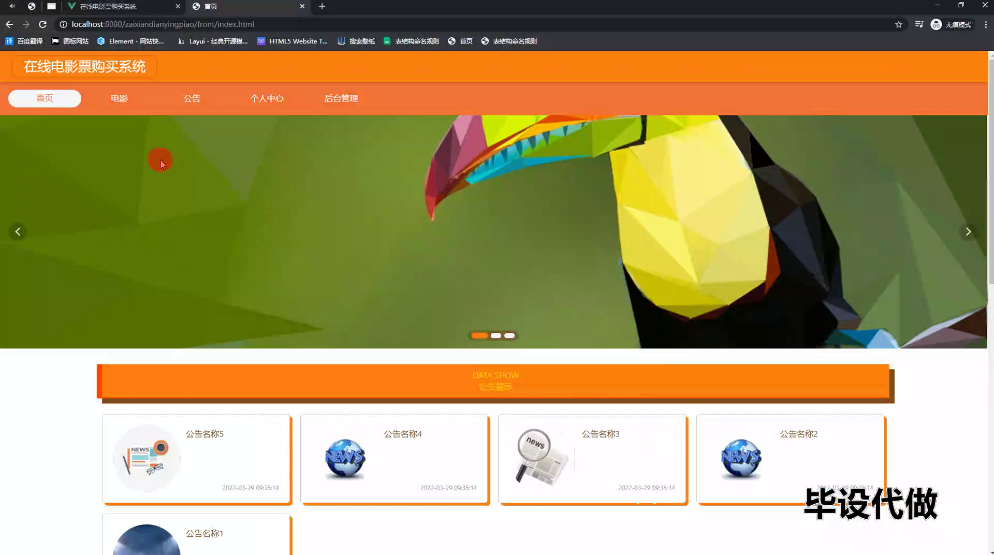Click the muted-audio speaker tab icon
The height and width of the screenshot is (555, 994).
pyautogui.click(x=12, y=6)
